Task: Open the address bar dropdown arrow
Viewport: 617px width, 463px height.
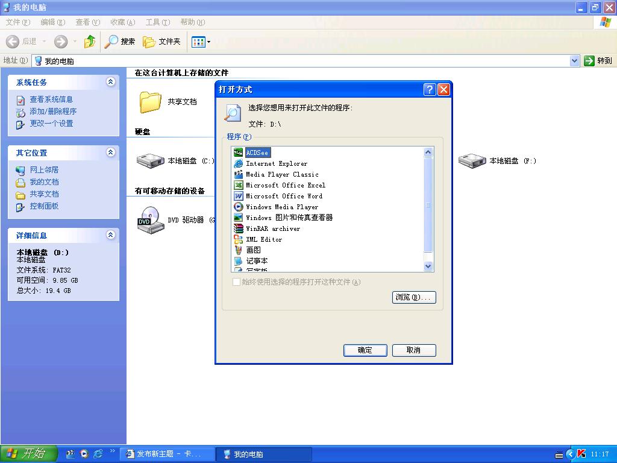Action: (x=574, y=61)
